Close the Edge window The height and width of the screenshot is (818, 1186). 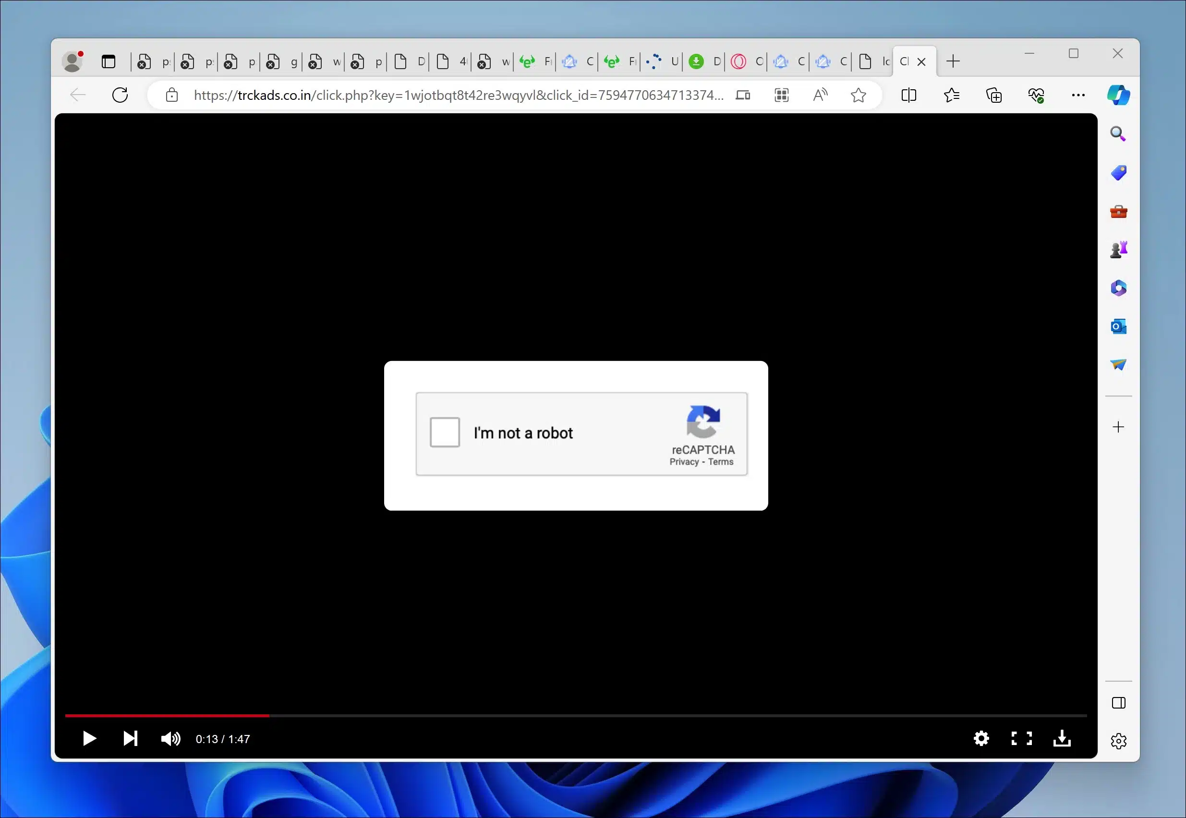[x=1117, y=53]
